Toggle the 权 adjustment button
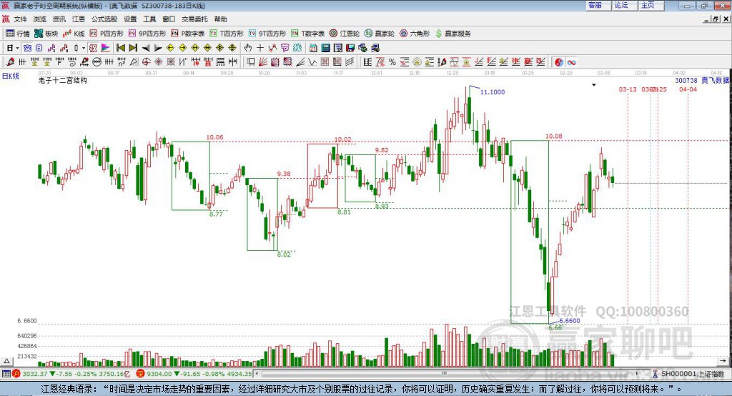732x396 pixels. (94, 48)
